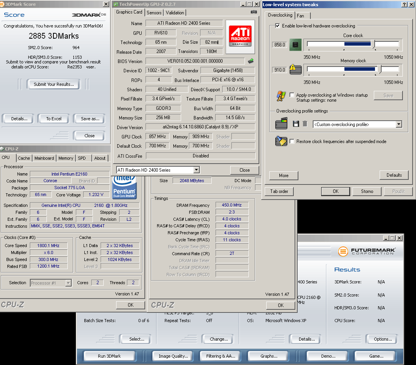Image resolution: width=416 pixels, height=365 pixels.
Task: Open the Custom overclocking profile dropdown
Action: click(x=399, y=125)
